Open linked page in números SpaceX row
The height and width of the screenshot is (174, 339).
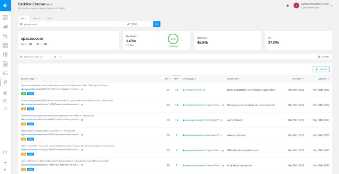pyautogui.click(x=201, y=135)
